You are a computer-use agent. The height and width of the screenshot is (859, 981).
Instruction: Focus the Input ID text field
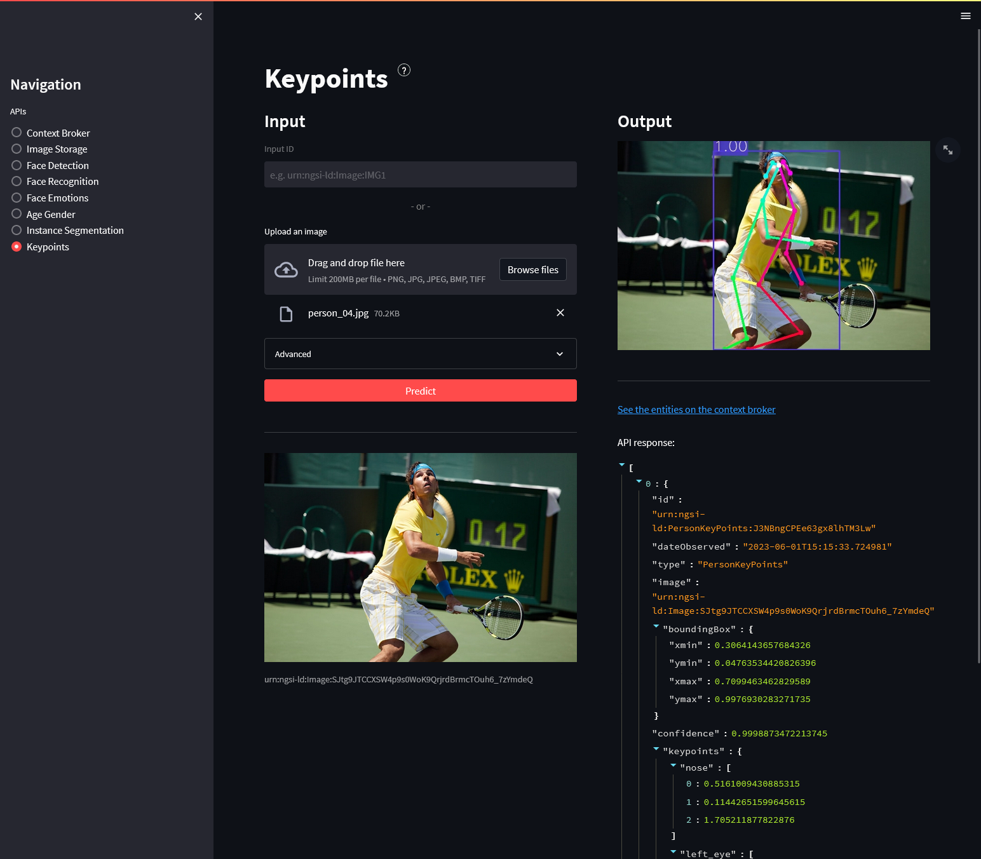421,174
